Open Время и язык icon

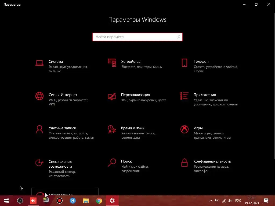pos(112,129)
